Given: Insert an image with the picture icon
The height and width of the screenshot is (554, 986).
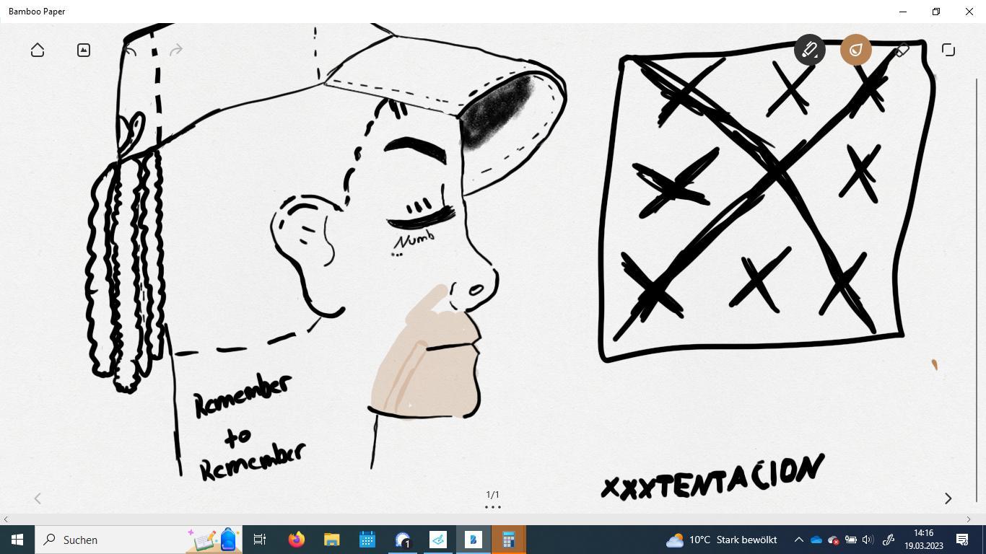Looking at the screenshot, I should click(84, 50).
